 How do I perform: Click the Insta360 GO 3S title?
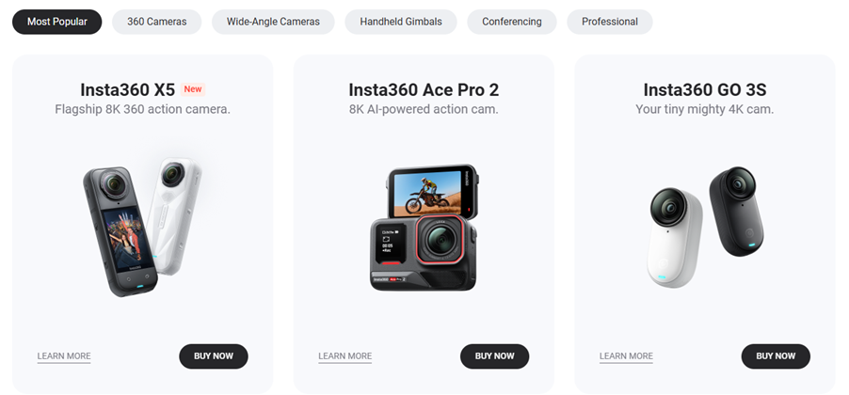(704, 89)
